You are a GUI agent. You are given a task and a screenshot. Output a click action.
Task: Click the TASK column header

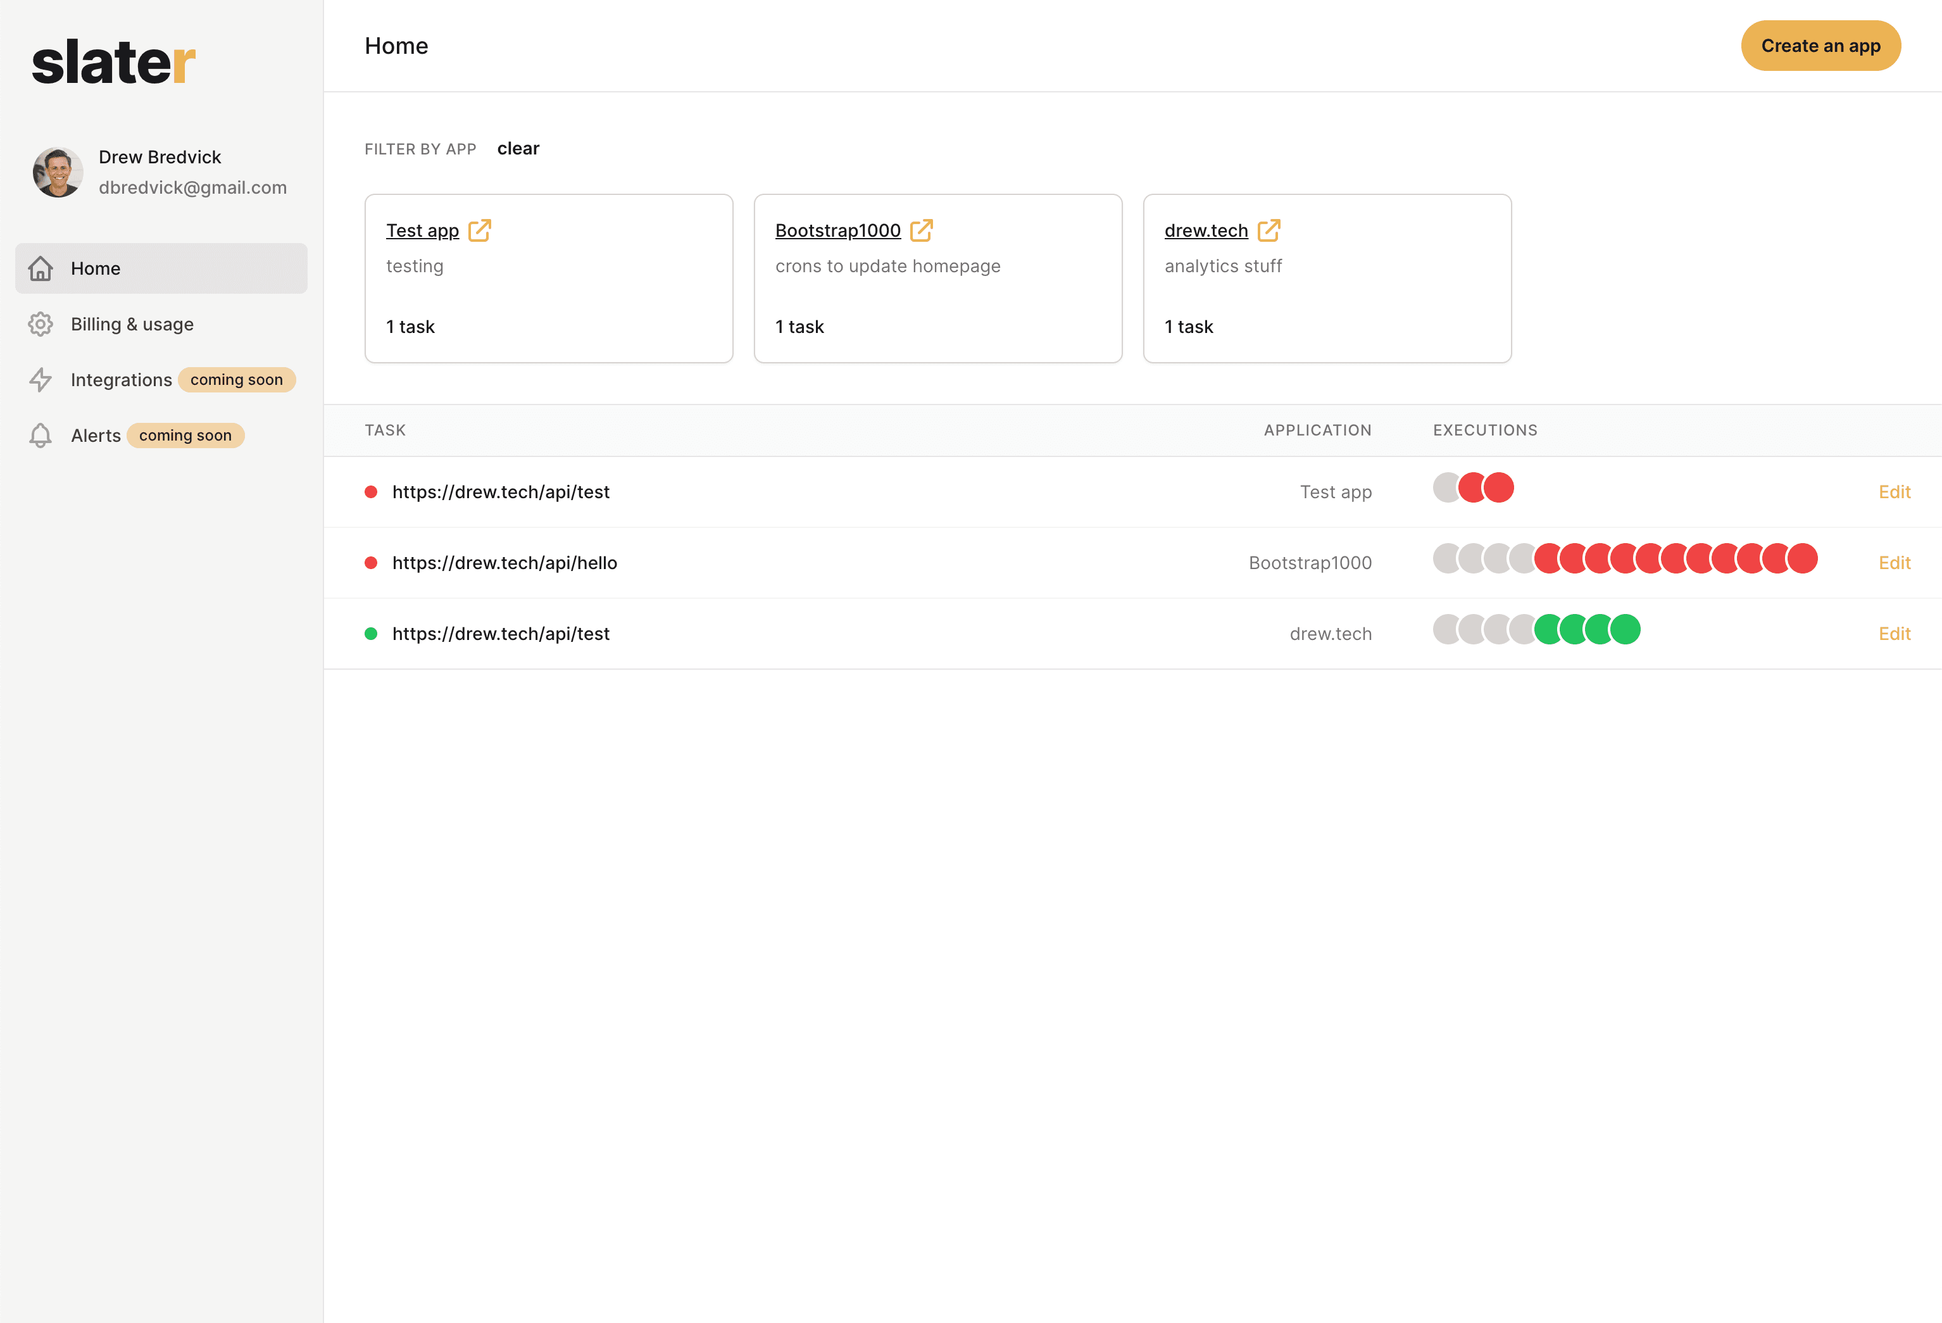click(x=385, y=430)
